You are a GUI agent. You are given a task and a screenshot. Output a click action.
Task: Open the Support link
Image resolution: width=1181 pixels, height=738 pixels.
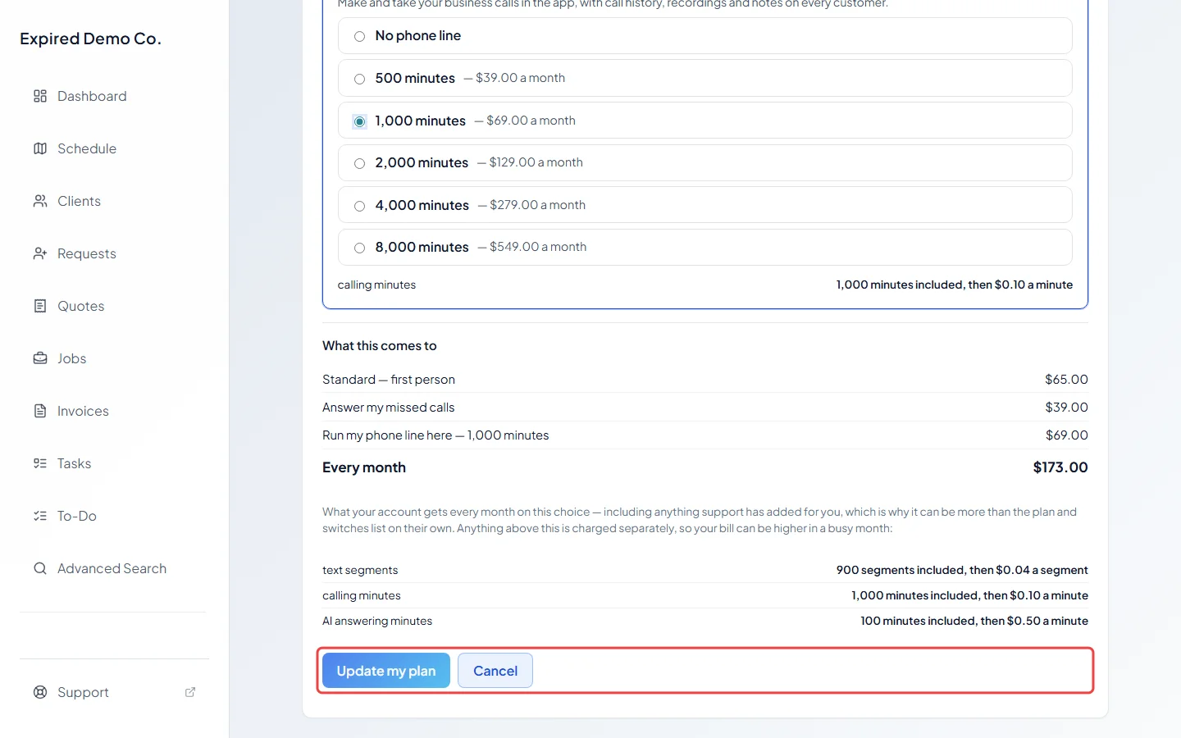pyautogui.click(x=114, y=692)
